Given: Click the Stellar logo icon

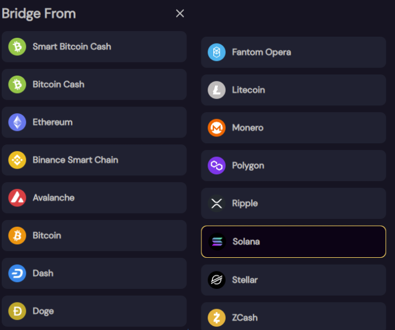Looking at the screenshot, I should (x=217, y=280).
